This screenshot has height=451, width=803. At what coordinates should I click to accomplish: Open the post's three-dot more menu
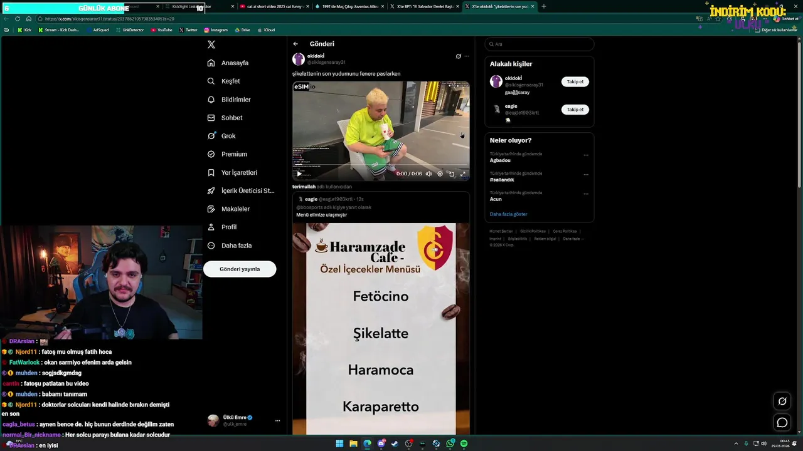[x=467, y=56]
